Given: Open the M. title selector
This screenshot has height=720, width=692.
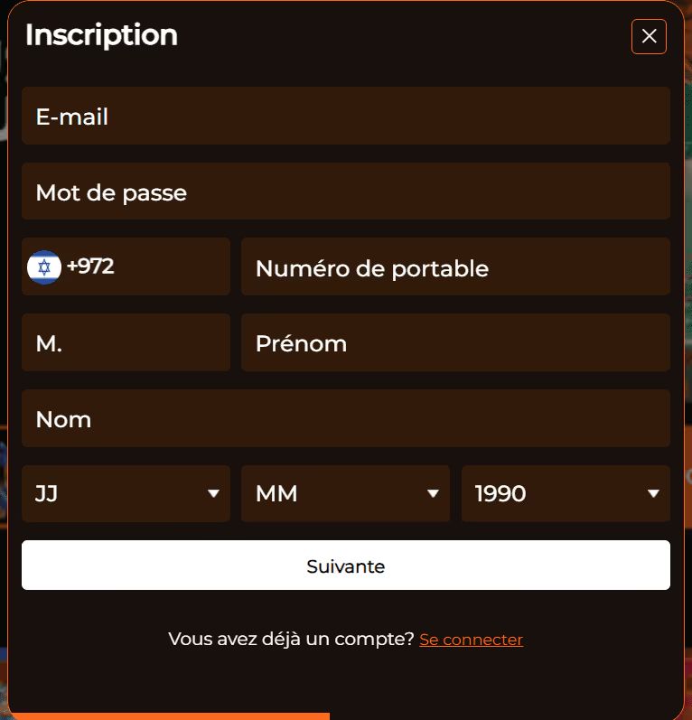Looking at the screenshot, I should [126, 343].
